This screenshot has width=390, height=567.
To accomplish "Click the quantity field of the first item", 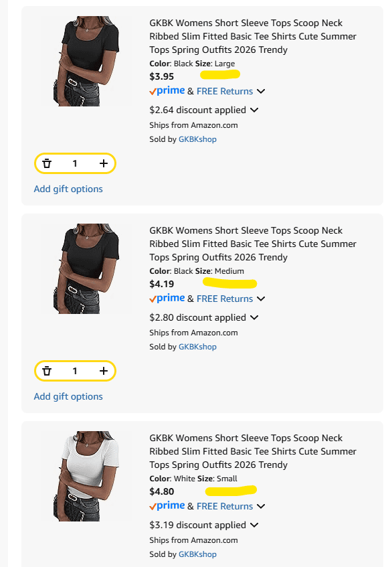I will click(x=74, y=163).
